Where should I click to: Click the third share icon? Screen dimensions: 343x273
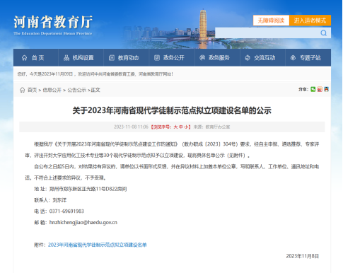pos(326,89)
